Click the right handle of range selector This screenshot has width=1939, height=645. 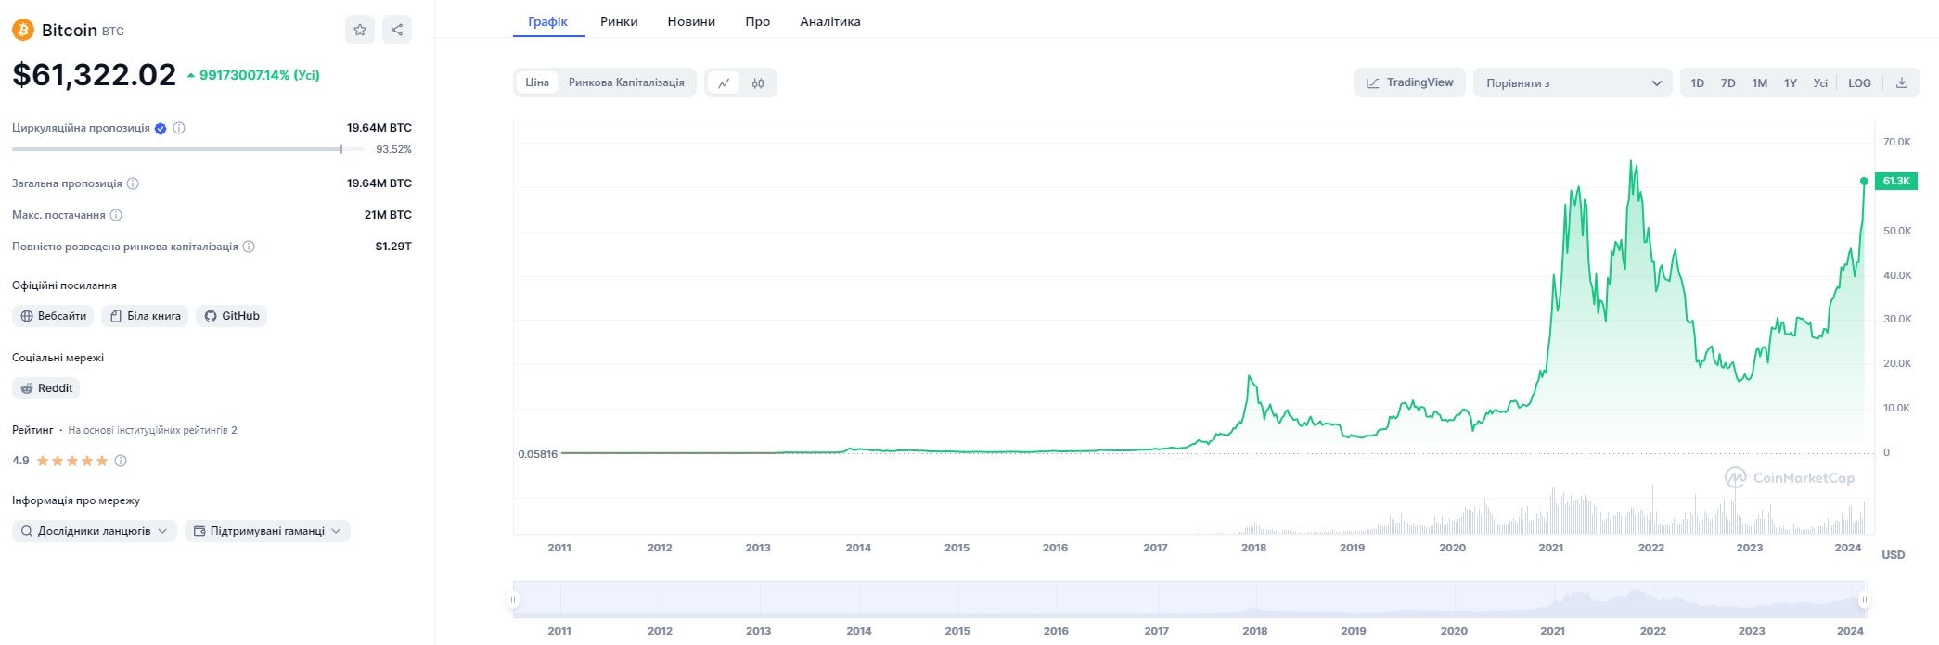[1864, 600]
